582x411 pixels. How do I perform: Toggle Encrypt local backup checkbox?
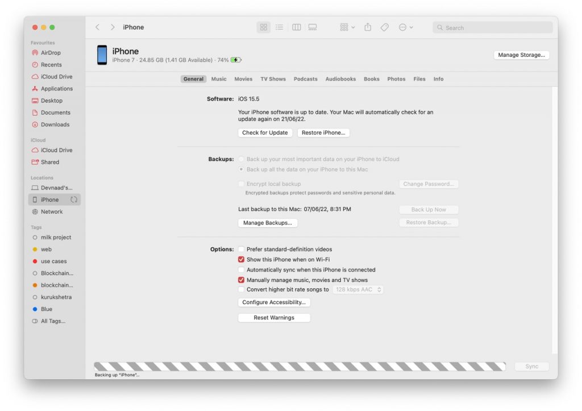click(x=241, y=184)
